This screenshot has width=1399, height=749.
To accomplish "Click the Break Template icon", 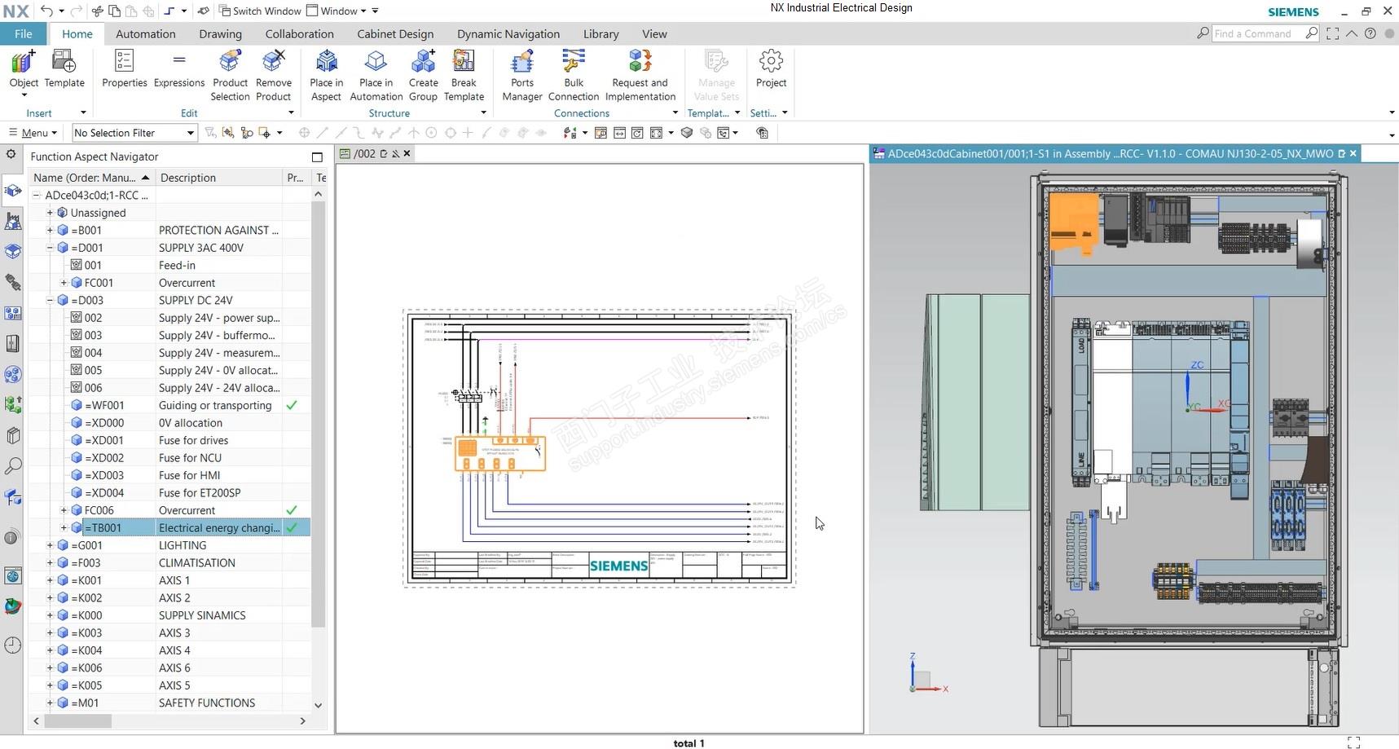I will point(464,64).
